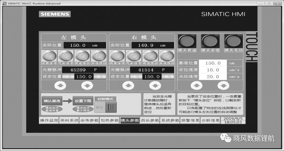Viewport: 284px width, 151px height.
Task: Click 左模头 气缸信号 indicator lamp
Action: point(66,56)
